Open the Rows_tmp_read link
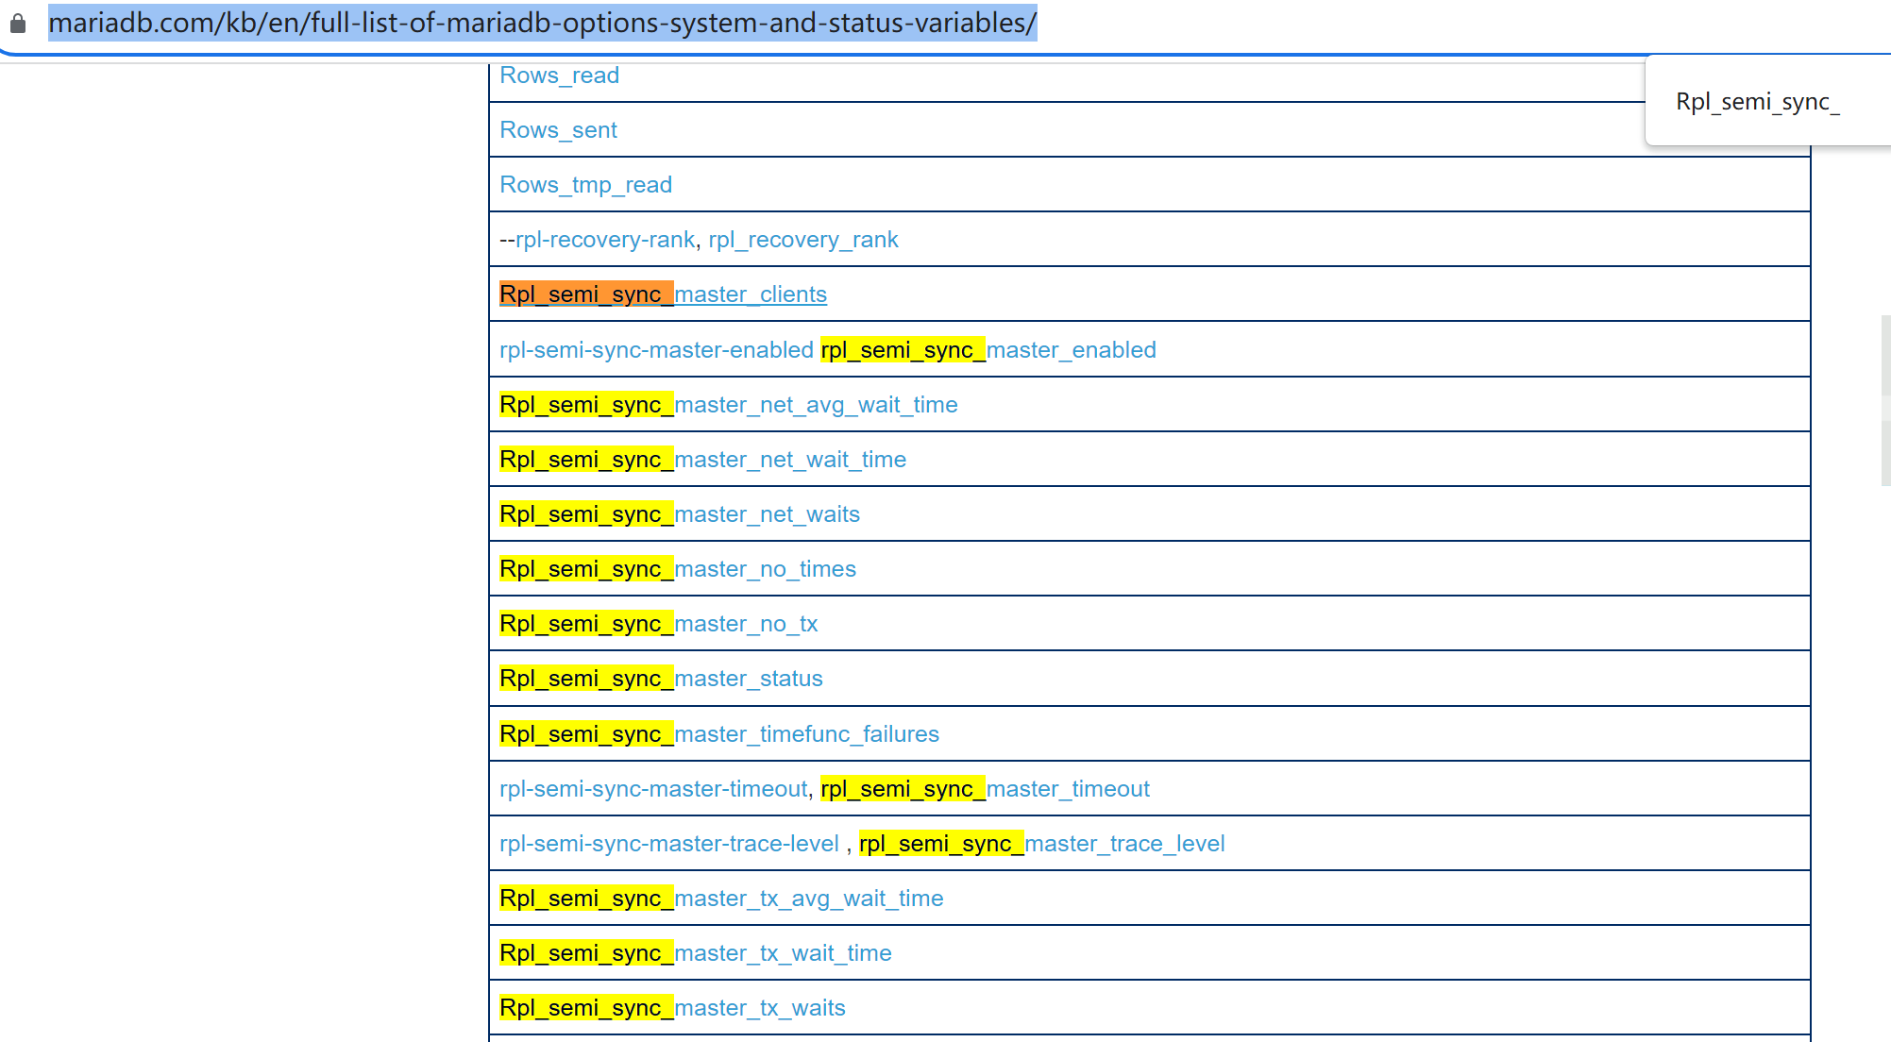The image size is (1891, 1042). (x=585, y=185)
